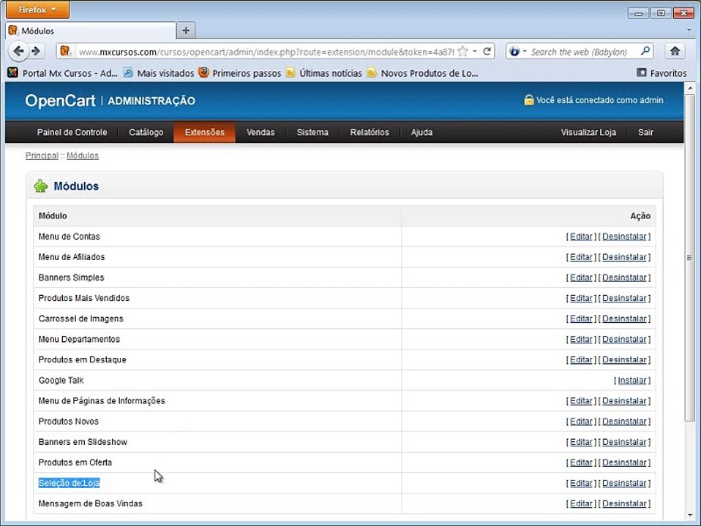
Task: Open the Firefox application menu
Action: point(37,9)
